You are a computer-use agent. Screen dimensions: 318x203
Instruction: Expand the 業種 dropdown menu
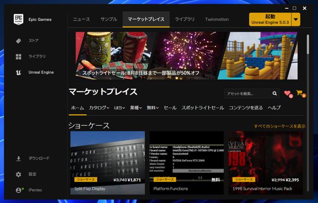click(x=136, y=108)
